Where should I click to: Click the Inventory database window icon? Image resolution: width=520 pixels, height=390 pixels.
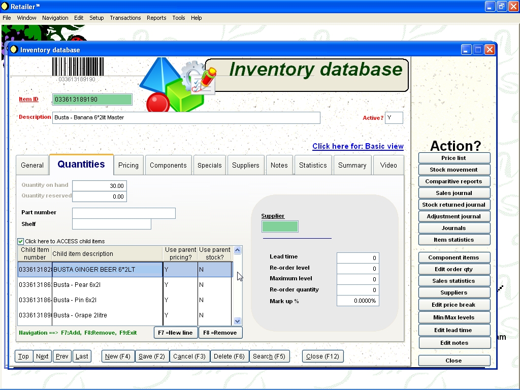pyautogui.click(x=13, y=49)
